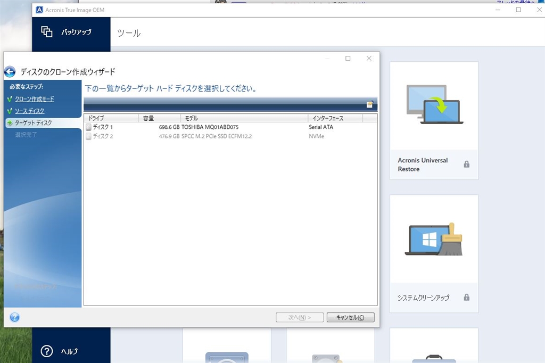Click the ツール page heading
The image size is (545, 363).
pos(129,33)
